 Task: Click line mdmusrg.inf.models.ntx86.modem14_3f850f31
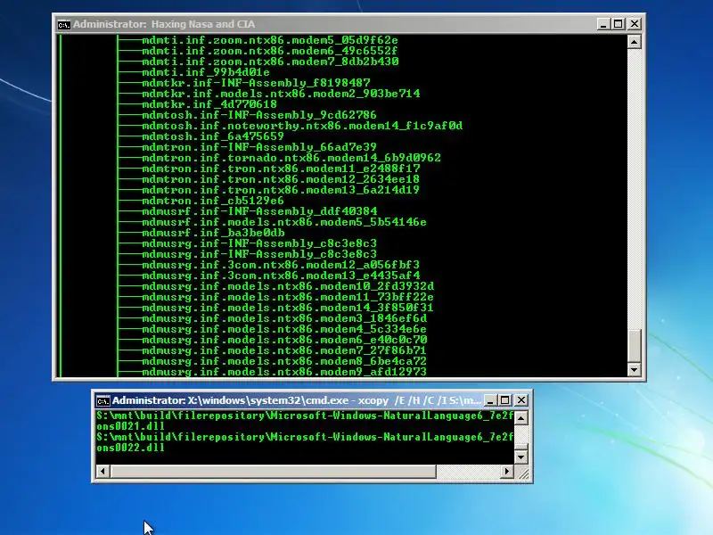coord(288,308)
